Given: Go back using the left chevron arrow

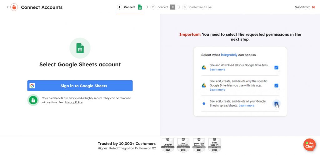Looking at the screenshot, I should [8, 7].
